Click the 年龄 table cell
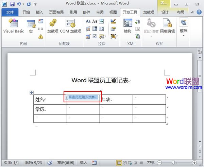 point(116,100)
